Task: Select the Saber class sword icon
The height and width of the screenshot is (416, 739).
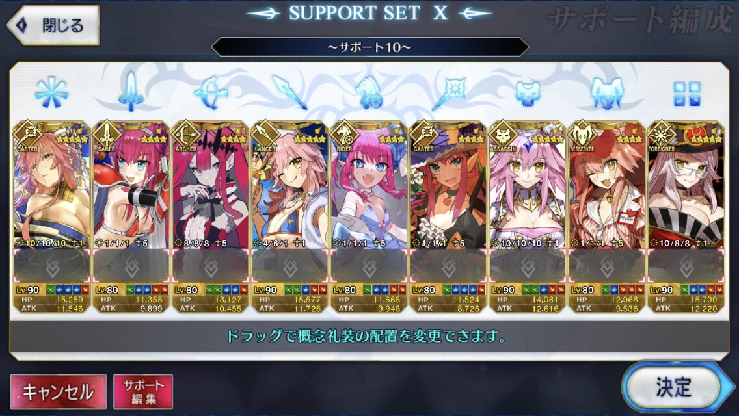Action: pos(131,92)
